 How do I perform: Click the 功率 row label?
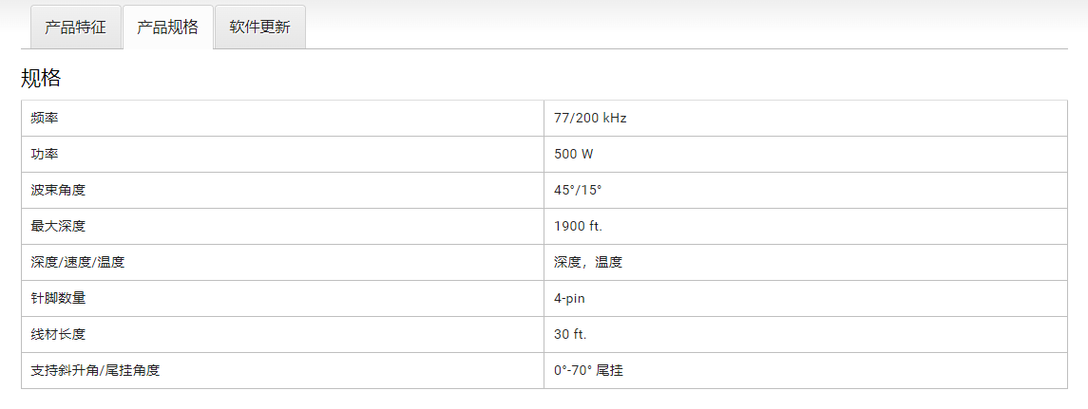tap(45, 155)
